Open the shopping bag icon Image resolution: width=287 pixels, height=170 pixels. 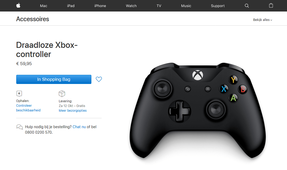[271, 5]
